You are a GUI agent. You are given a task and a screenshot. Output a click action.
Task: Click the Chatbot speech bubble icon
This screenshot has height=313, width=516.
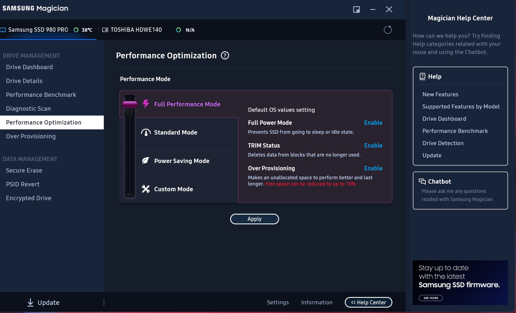pos(422,181)
